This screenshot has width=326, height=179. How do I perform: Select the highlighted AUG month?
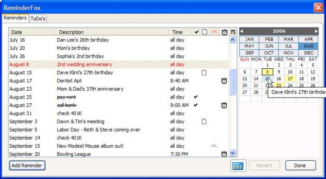click(308, 46)
